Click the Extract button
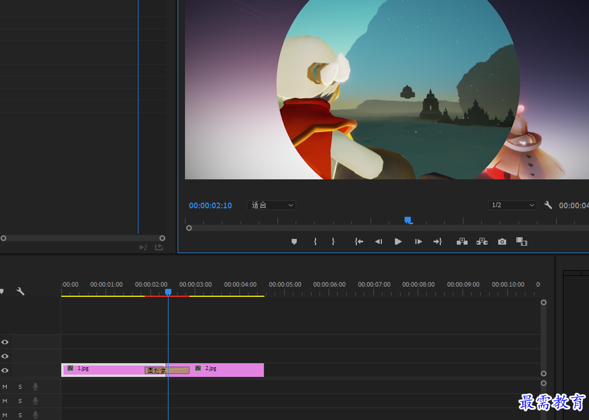The height and width of the screenshot is (420, 589). (x=482, y=242)
